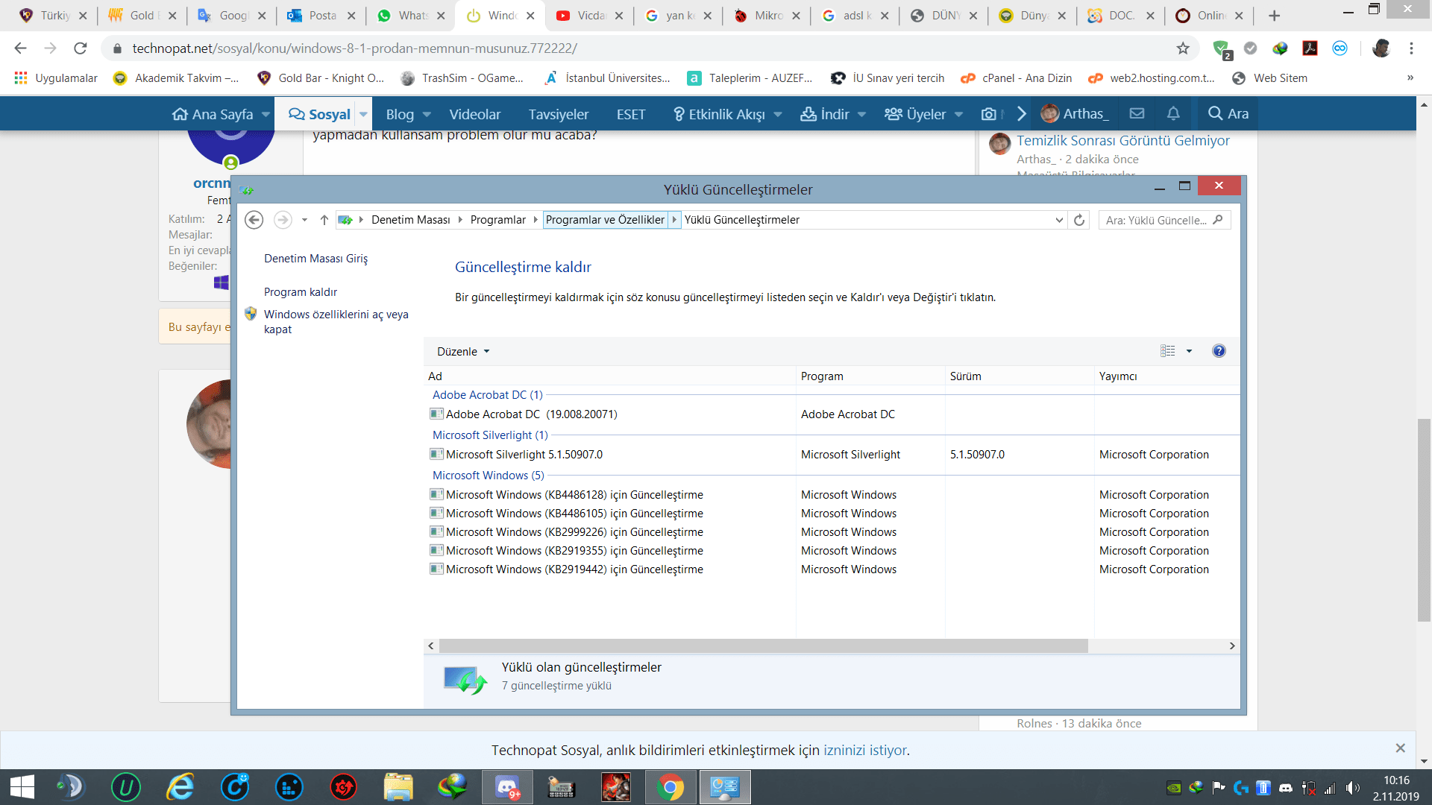Screen dimensions: 1432x805
Task: Open the view options dropdown arrow
Action: click(1189, 351)
